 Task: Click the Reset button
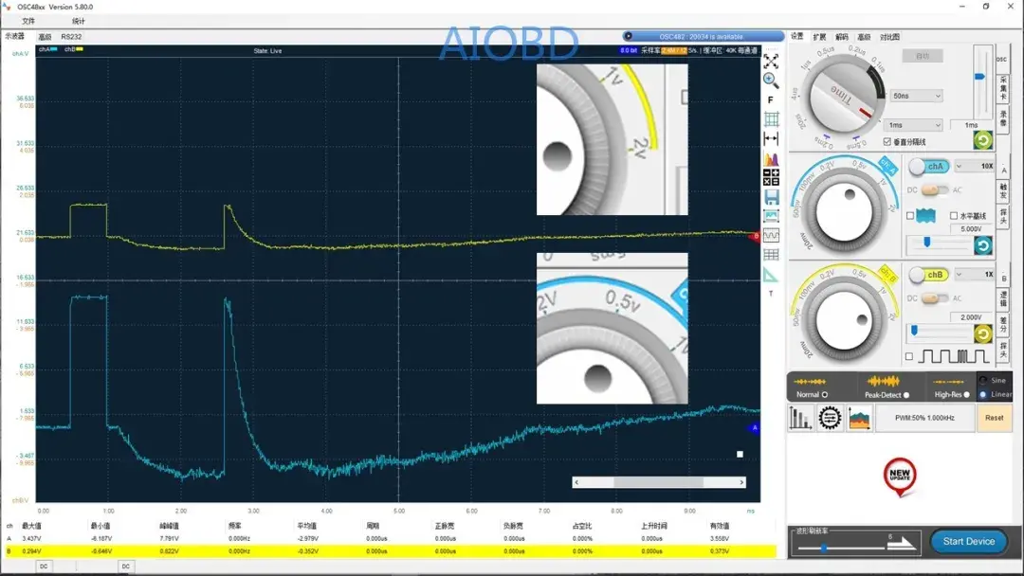click(994, 418)
